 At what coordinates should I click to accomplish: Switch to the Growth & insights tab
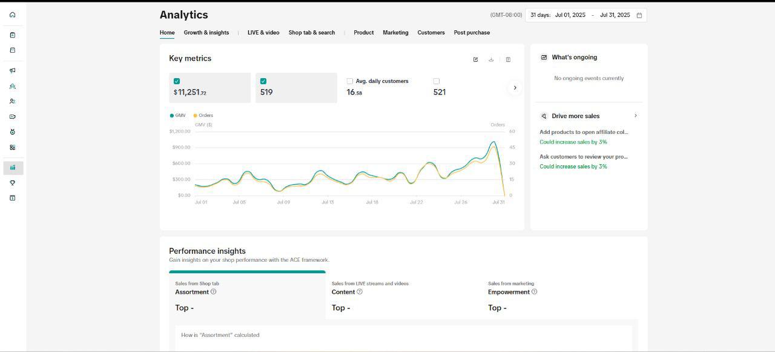(x=206, y=33)
